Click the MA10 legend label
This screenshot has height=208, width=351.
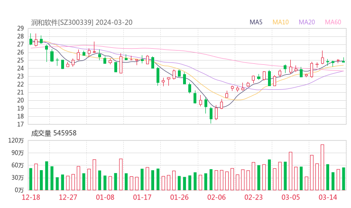point(280,22)
